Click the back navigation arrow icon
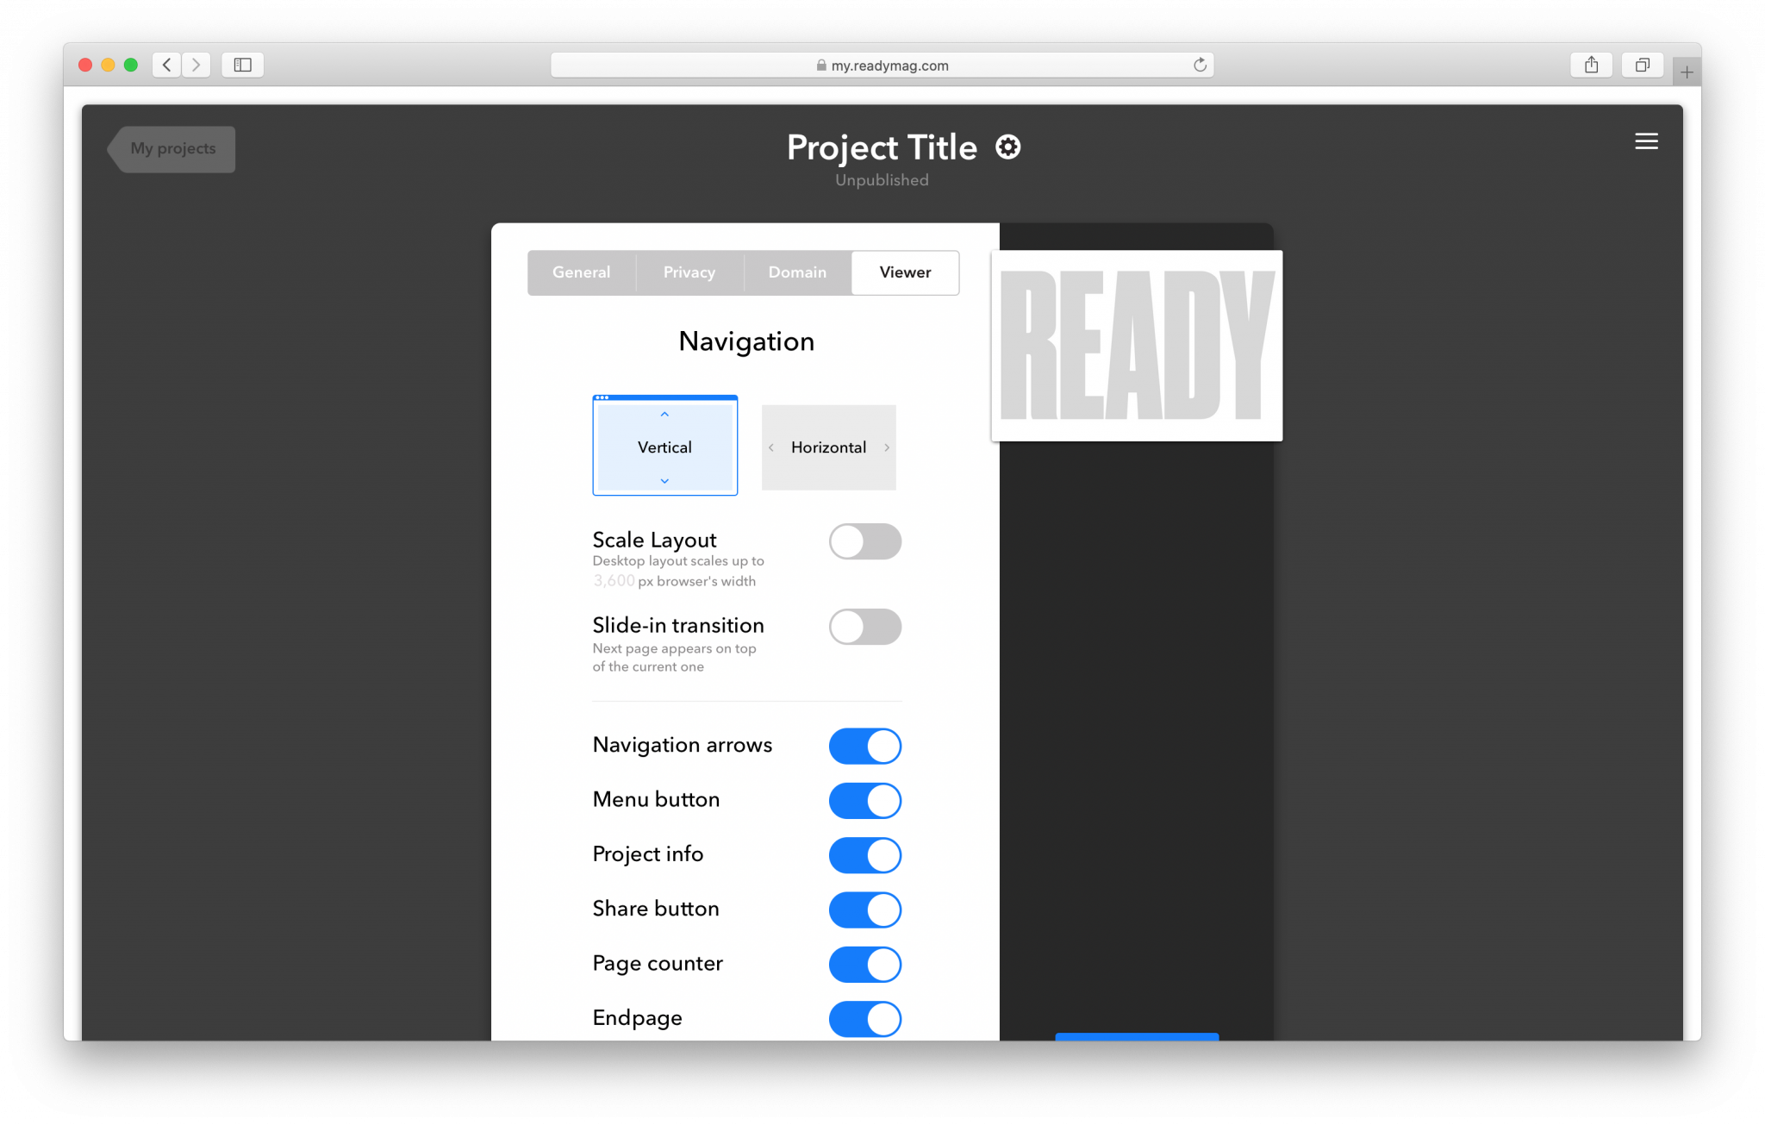This screenshot has height=1125, width=1765. coord(167,65)
